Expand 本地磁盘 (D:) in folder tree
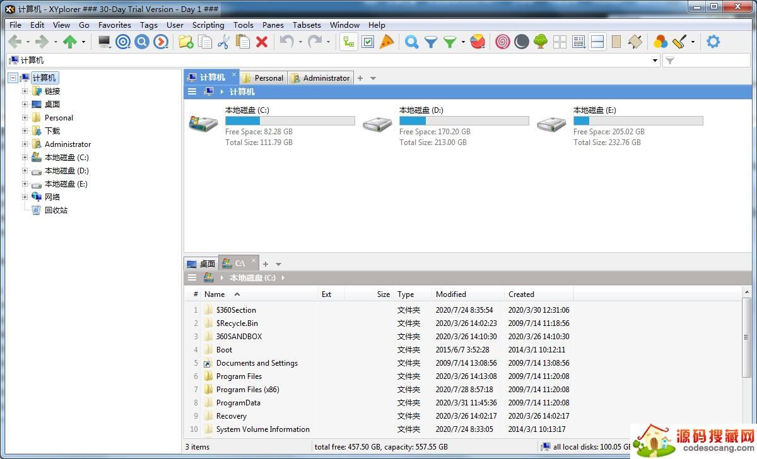The image size is (757, 459). tap(25, 171)
